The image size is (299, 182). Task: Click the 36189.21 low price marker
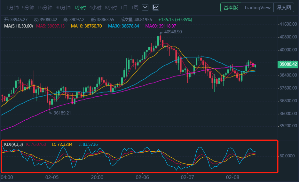[62, 113]
